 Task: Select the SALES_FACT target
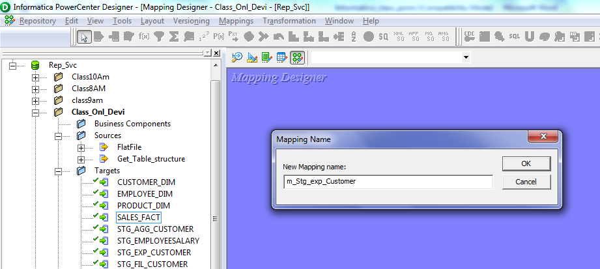139,218
